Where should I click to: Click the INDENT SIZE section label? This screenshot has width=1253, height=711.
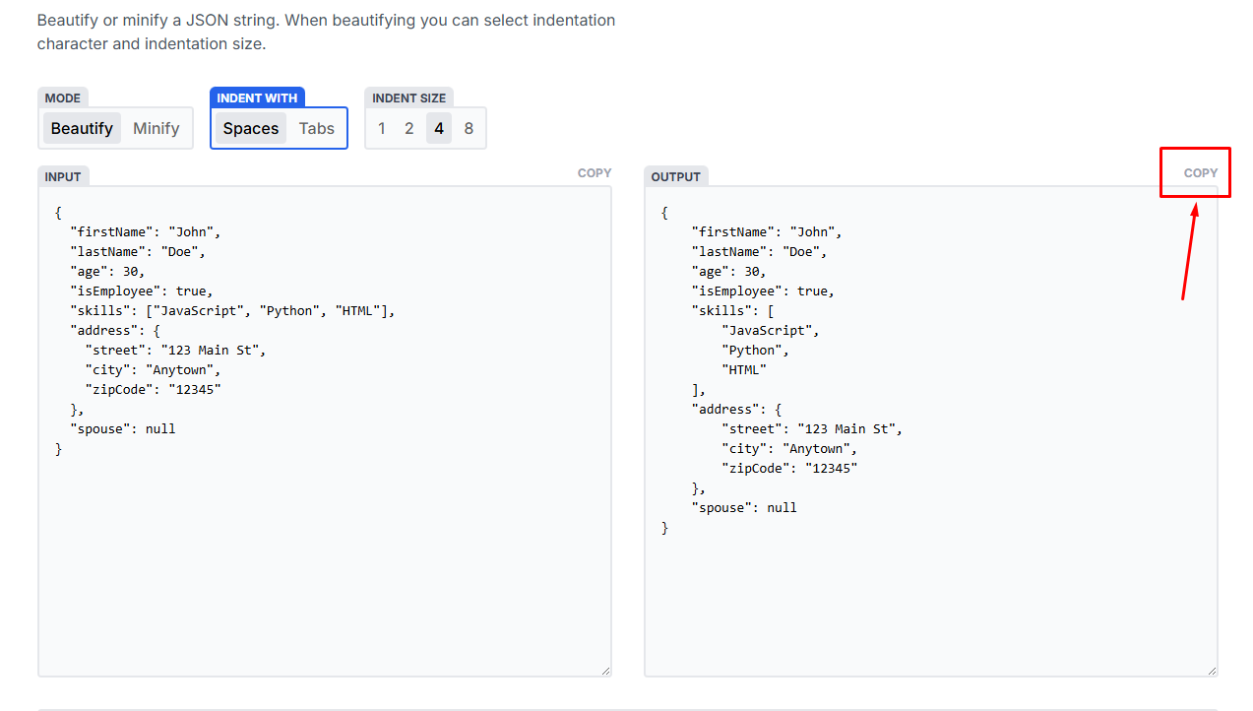tap(408, 97)
